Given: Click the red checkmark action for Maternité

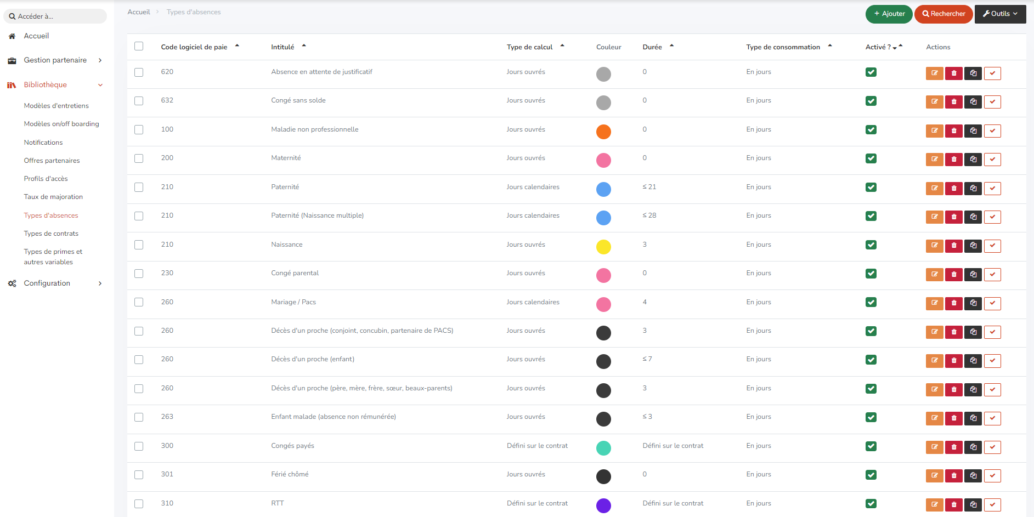Looking at the screenshot, I should click(992, 160).
